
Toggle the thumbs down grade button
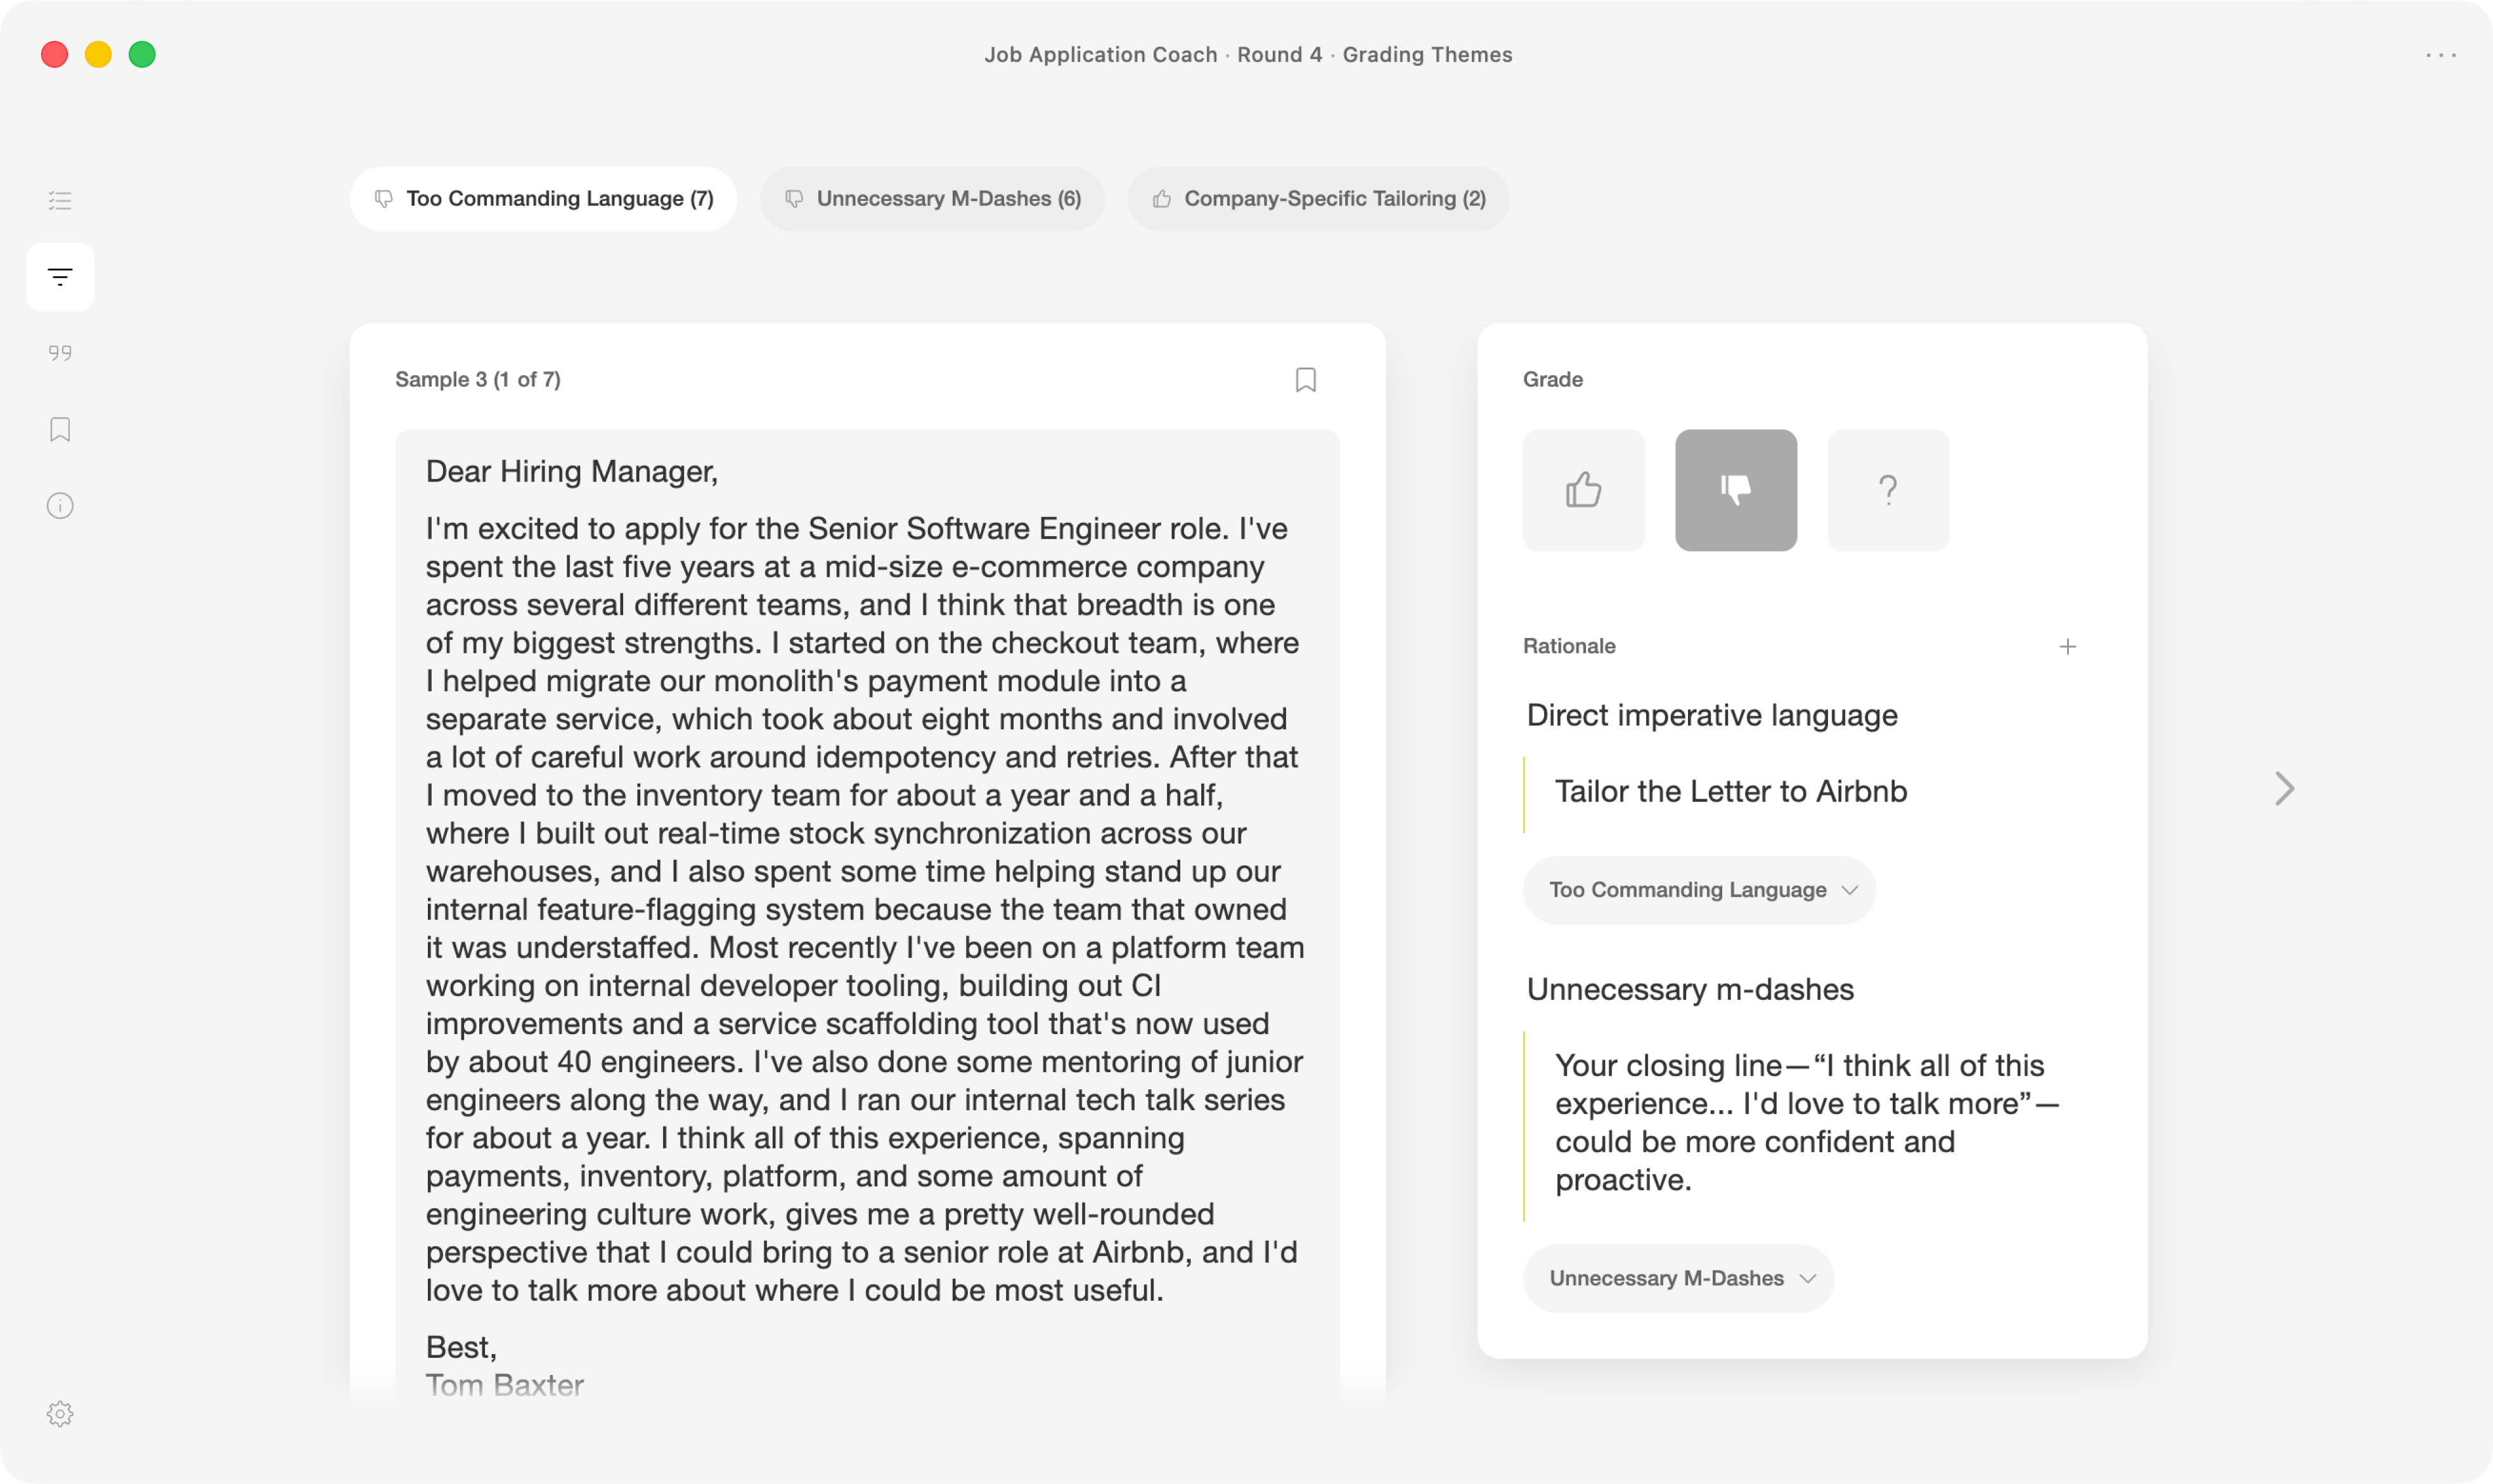click(x=1736, y=490)
